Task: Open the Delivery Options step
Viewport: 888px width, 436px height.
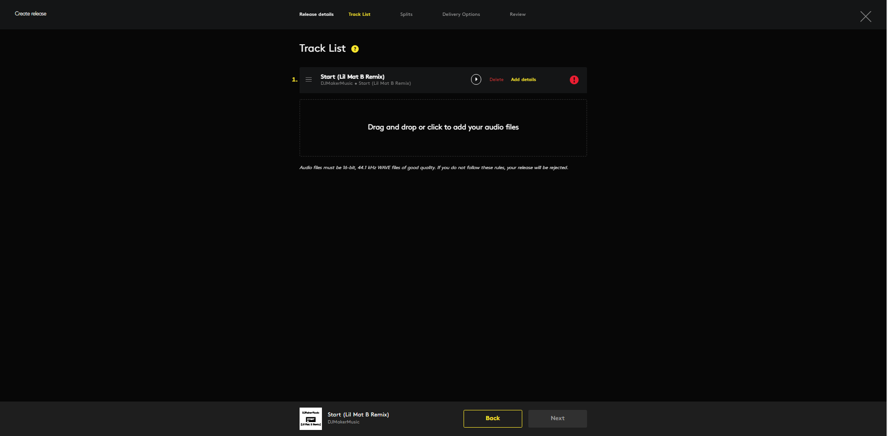Action: point(461,14)
